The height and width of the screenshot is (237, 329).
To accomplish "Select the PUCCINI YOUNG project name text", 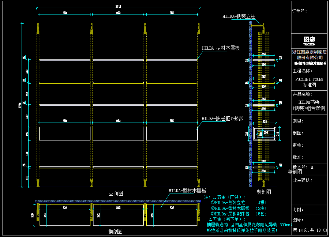I will [309, 79].
